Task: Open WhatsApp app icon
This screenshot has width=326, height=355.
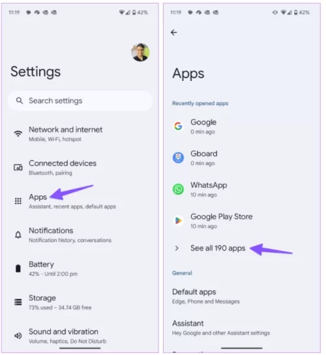Action: 178,189
